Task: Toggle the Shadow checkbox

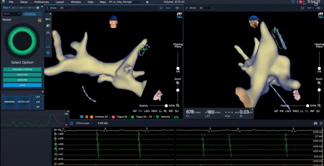Action: [40, 14]
